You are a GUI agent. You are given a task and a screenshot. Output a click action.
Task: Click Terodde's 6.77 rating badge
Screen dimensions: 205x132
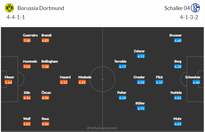[x=122, y=66]
